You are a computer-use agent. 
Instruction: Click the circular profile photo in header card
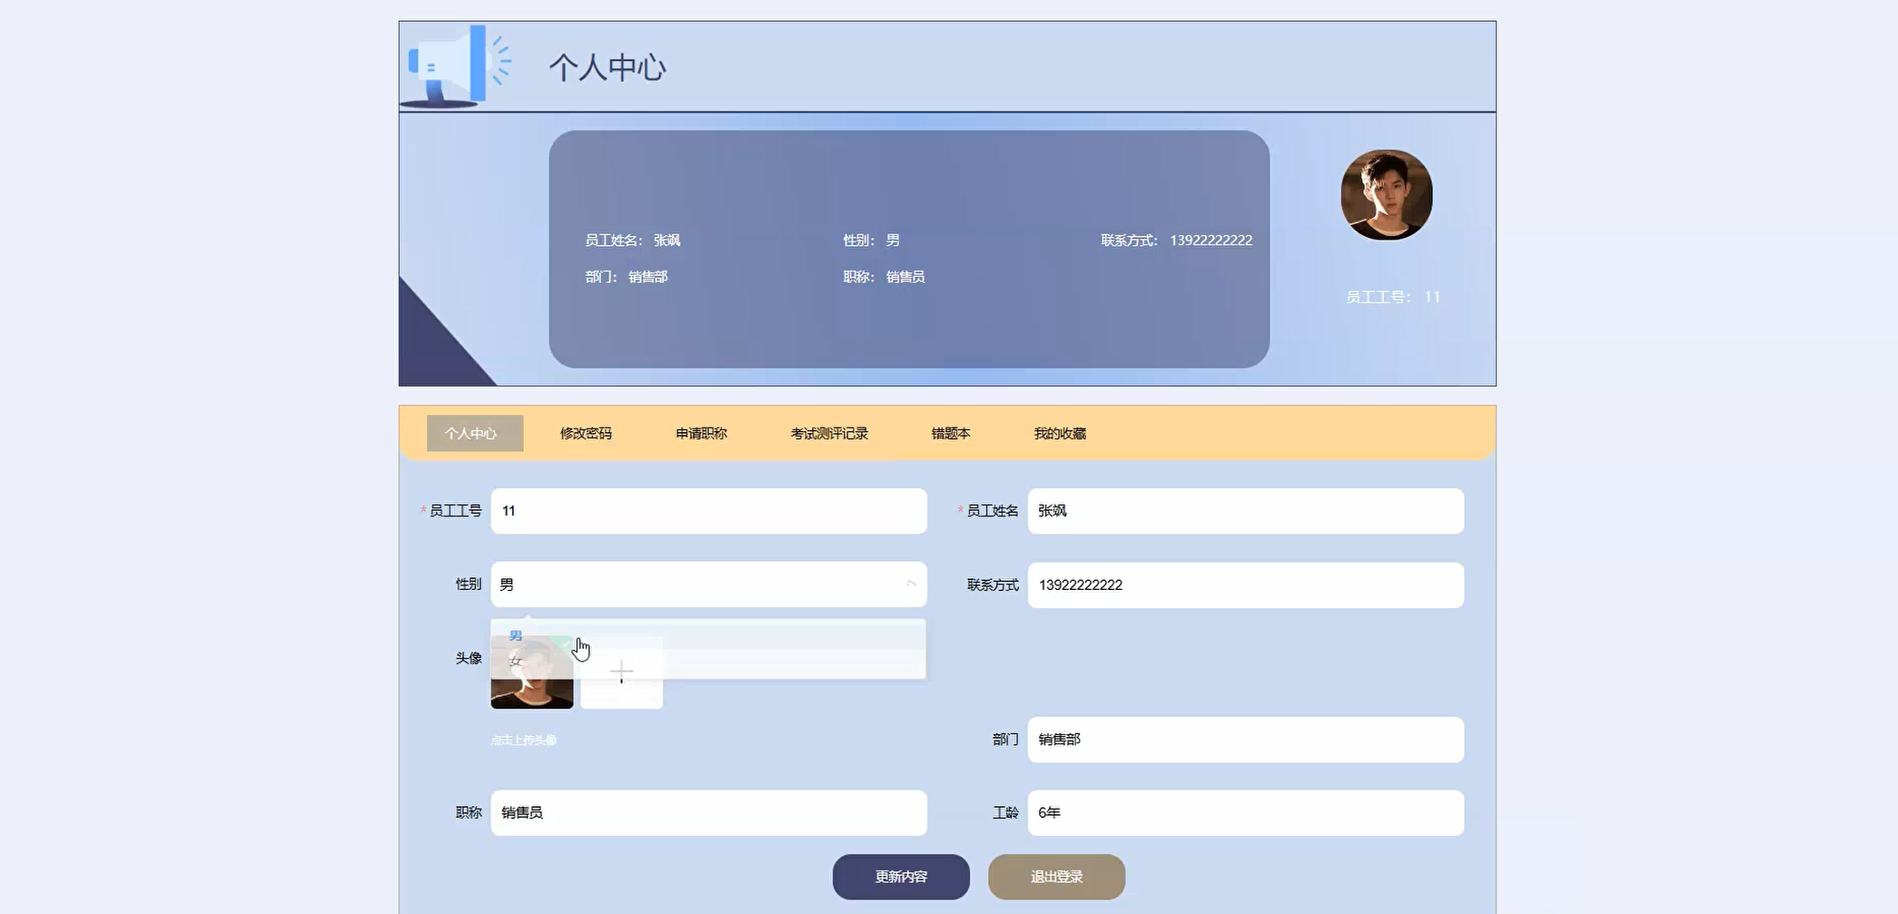click(1386, 194)
